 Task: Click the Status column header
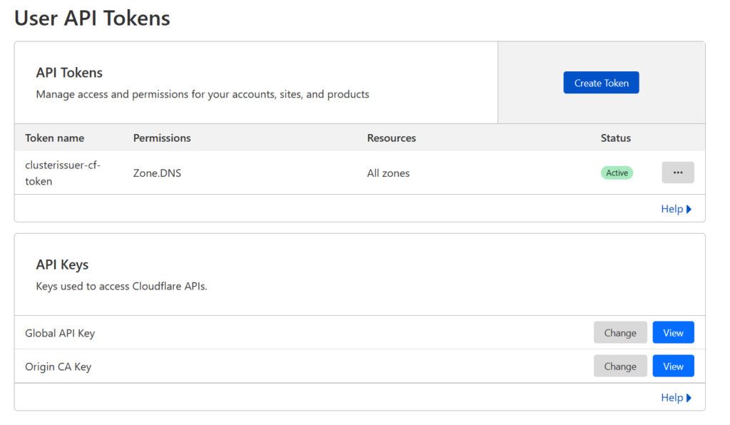(615, 138)
